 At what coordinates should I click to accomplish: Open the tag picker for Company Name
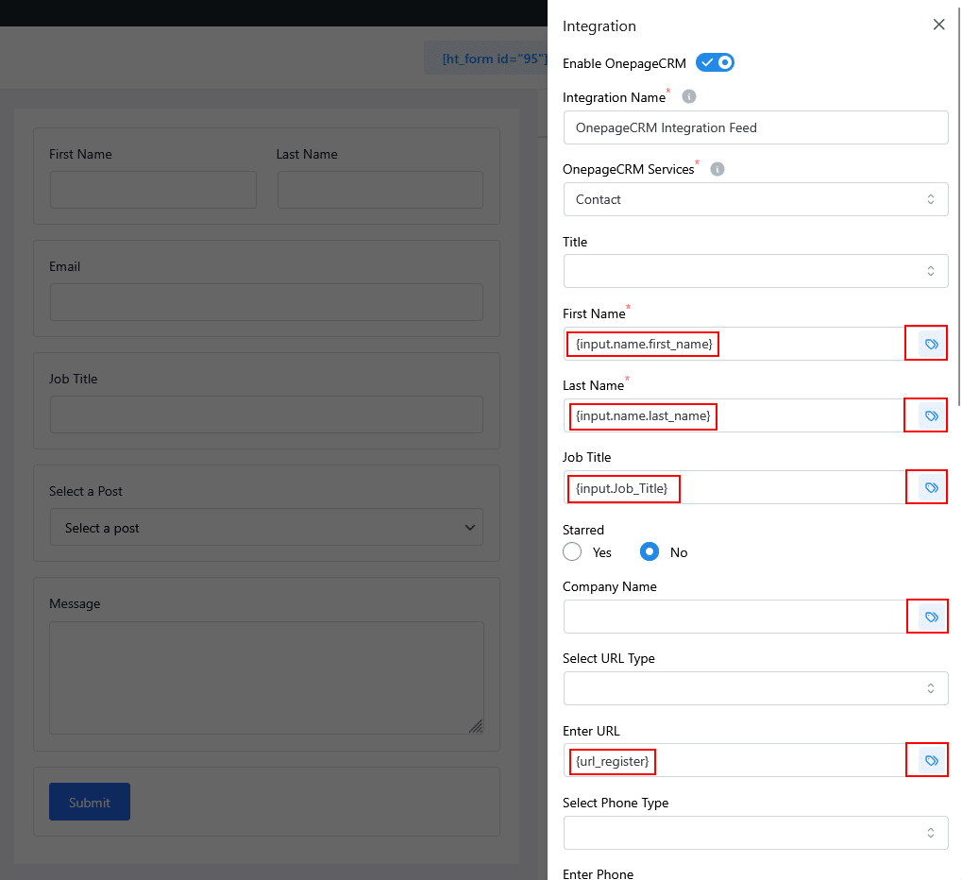931,618
